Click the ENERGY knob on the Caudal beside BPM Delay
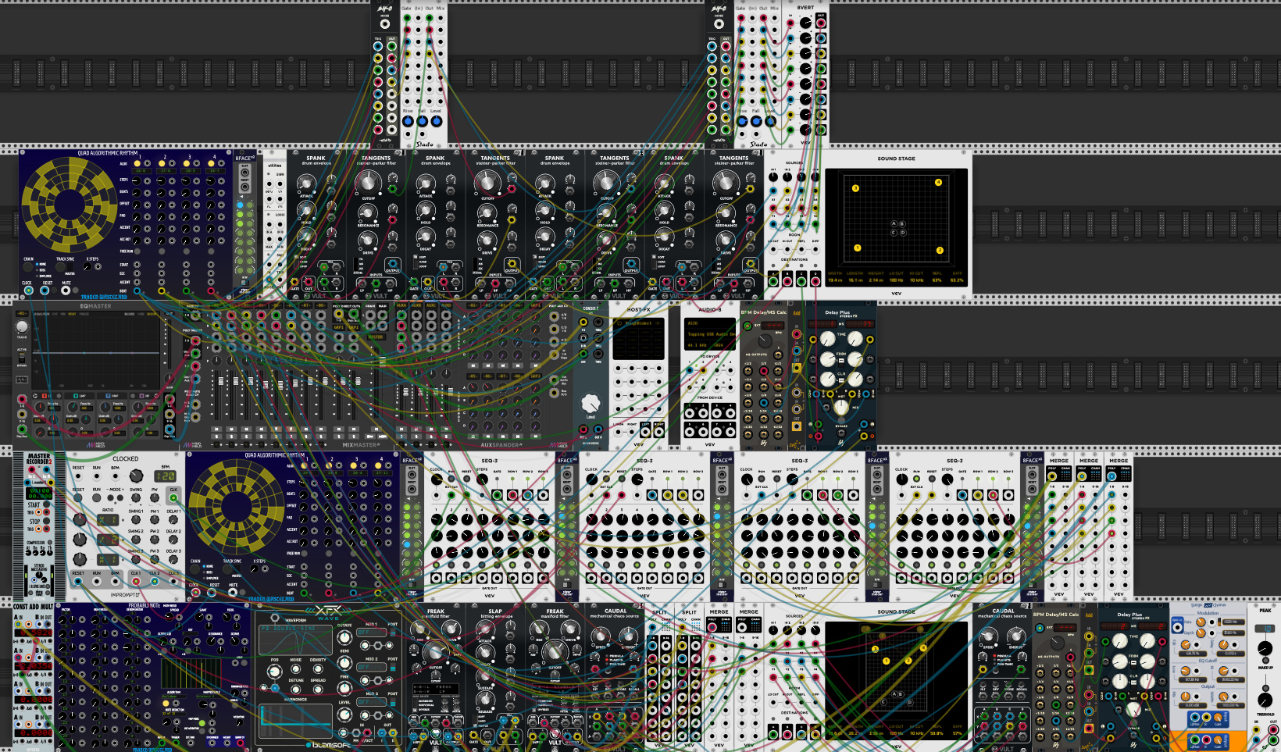Screen dimensions: 1281x752 click(1016, 636)
